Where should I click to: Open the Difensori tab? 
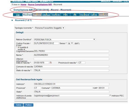tap(46, 15)
